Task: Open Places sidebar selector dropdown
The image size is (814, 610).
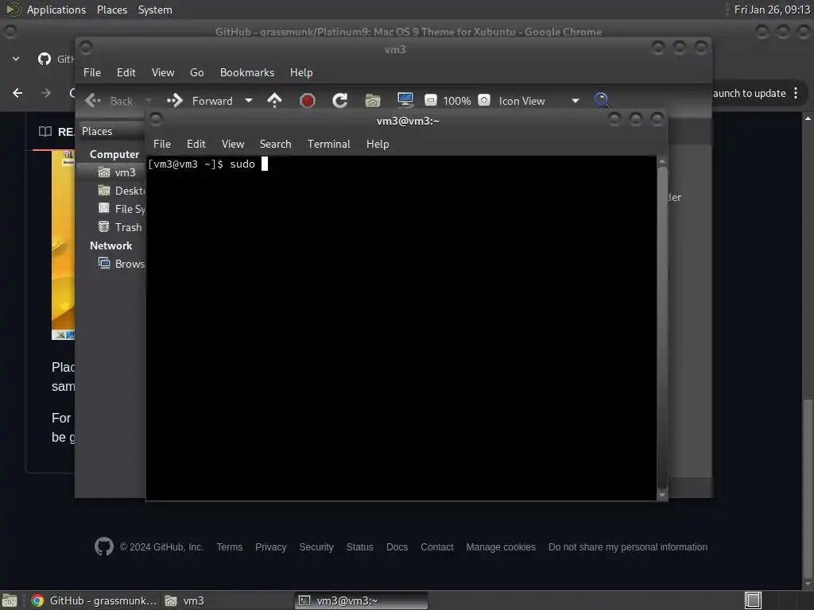Action: pyautogui.click(x=111, y=131)
